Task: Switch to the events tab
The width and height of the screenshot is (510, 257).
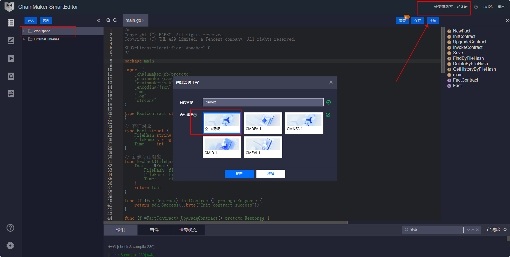Action: pyautogui.click(x=154, y=230)
